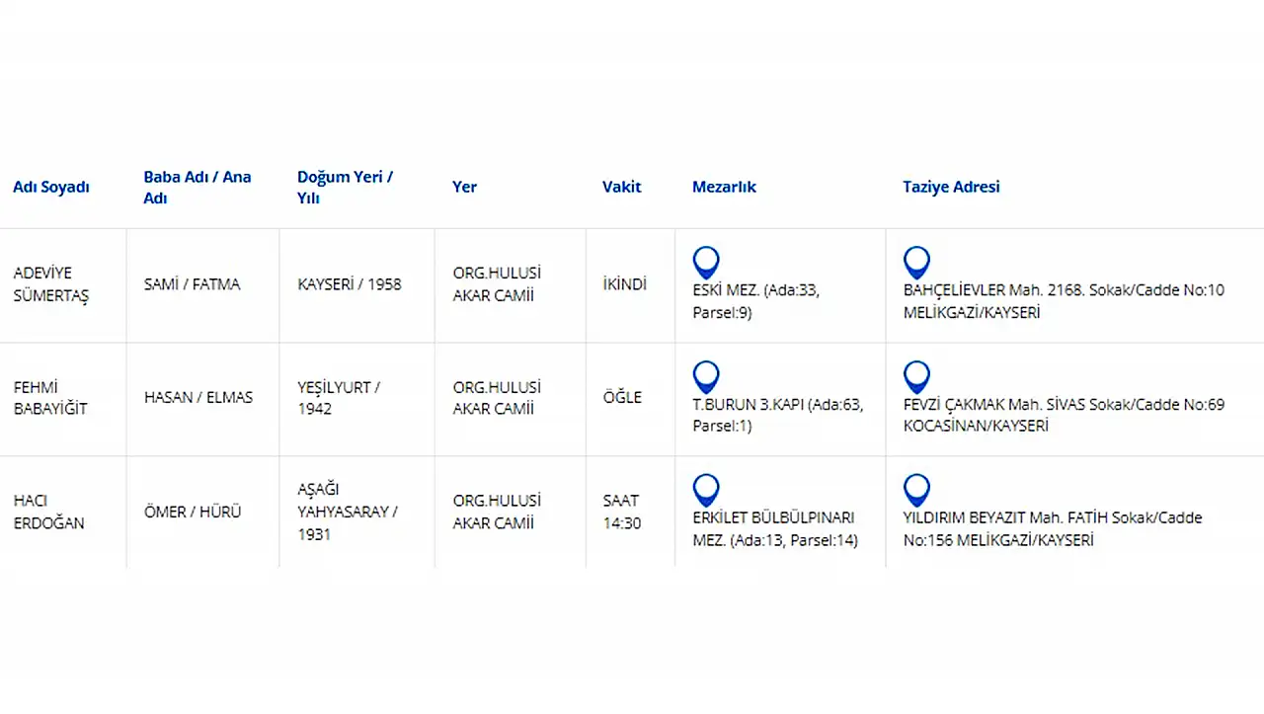This screenshot has width=1264, height=714.
Task: Click the Baba Adı / Ana Adı header
Action: [x=197, y=187]
